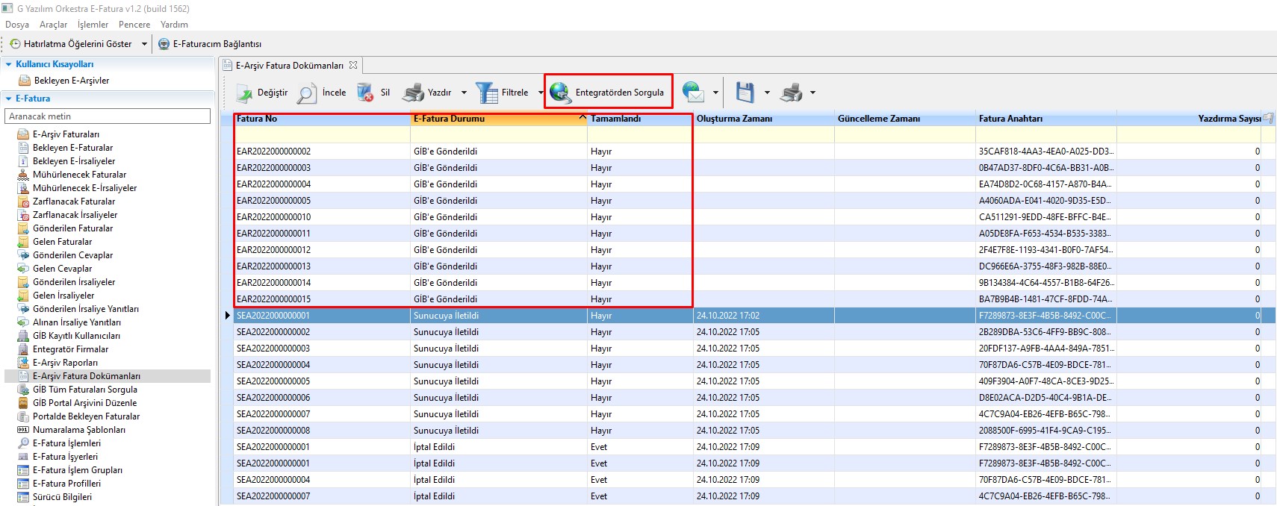Screen dimensions: 1277x506
Task: Click the Filtrele funnel icon
Action: click(x=486, y=93)
